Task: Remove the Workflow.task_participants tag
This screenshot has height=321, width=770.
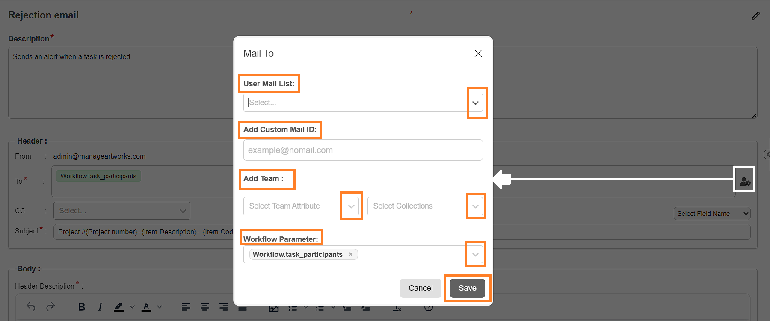Action: coord(351,254)
